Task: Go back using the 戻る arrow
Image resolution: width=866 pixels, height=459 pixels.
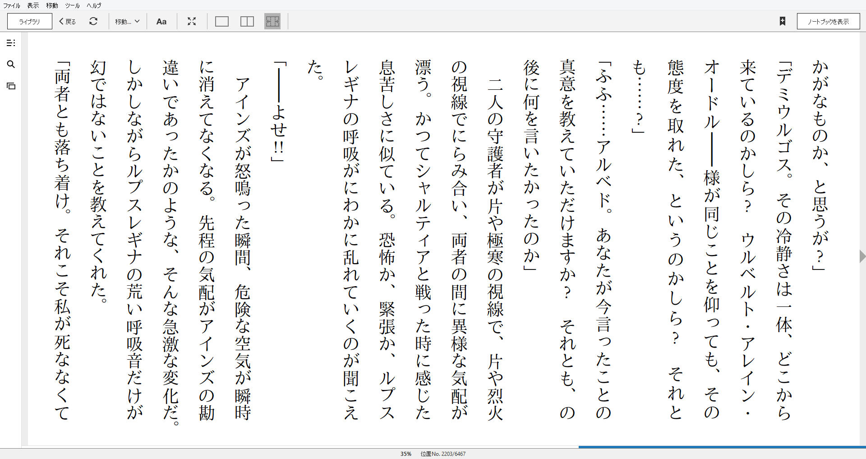Action: tap(66, 21)
